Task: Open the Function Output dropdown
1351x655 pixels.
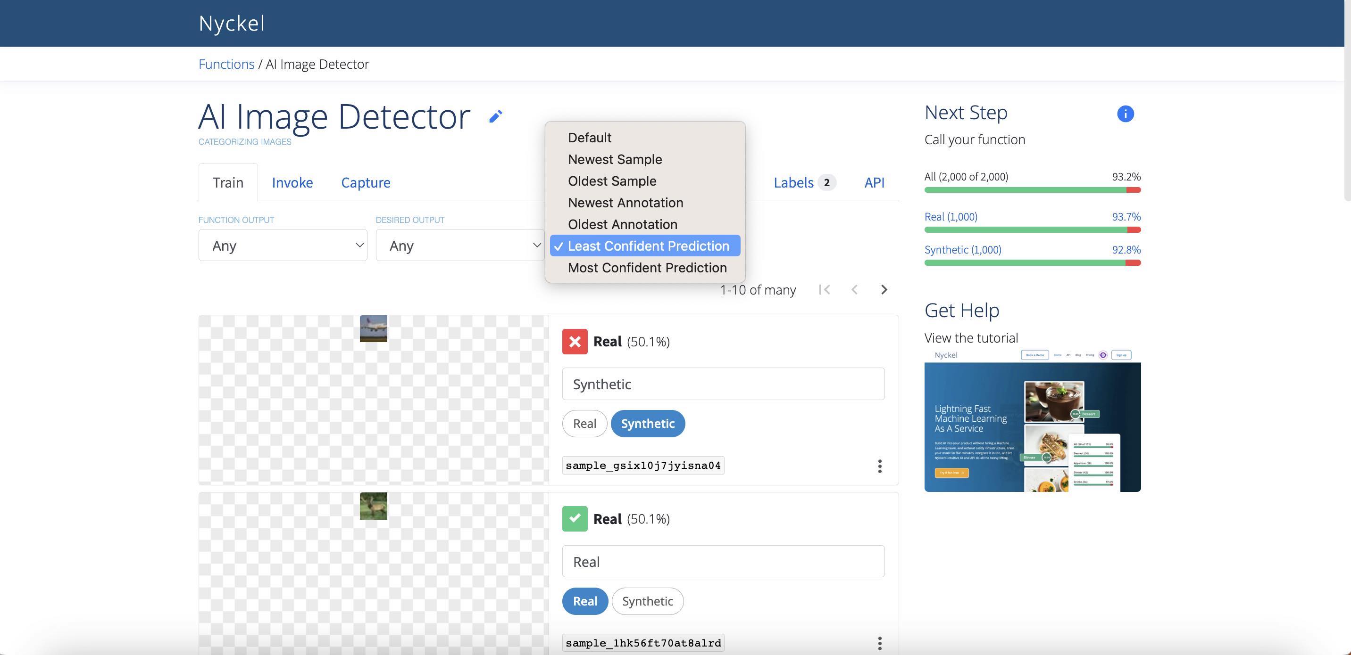Action: tap(283, 245)
